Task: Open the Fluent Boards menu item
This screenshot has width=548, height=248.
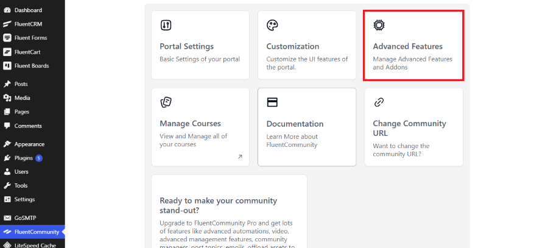Action: (x=32, y=66)
